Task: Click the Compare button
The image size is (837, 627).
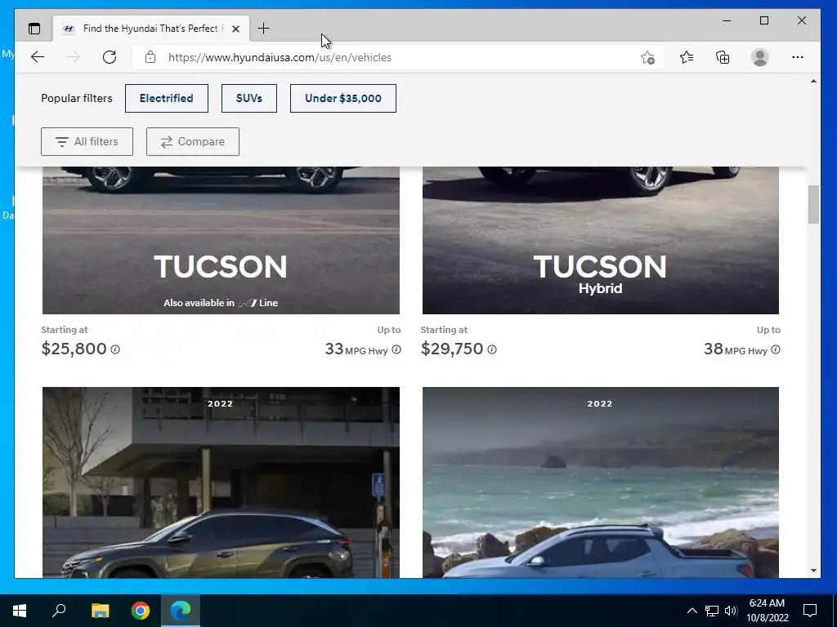Action: (193, 142)
